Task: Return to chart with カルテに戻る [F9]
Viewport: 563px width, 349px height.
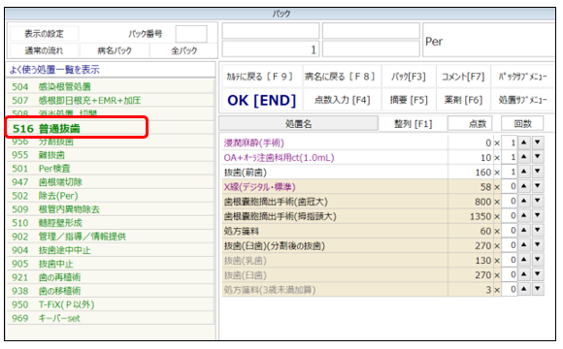Action: (x=261, y=77)
